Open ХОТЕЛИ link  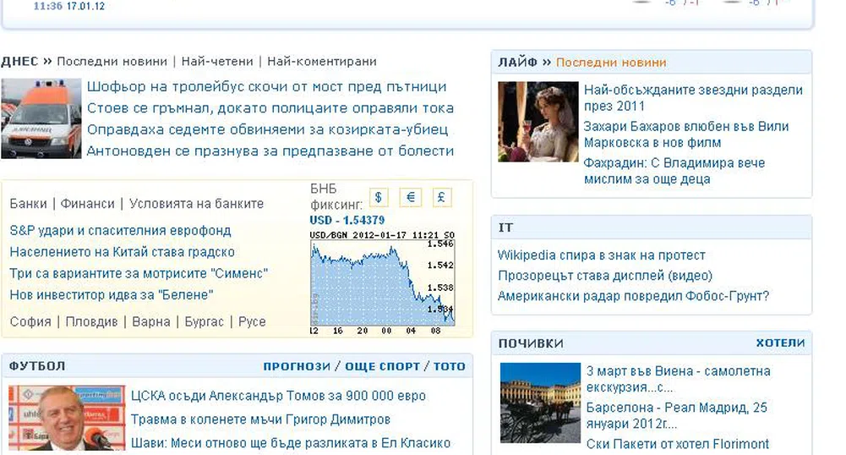click(x=780, y=343)
